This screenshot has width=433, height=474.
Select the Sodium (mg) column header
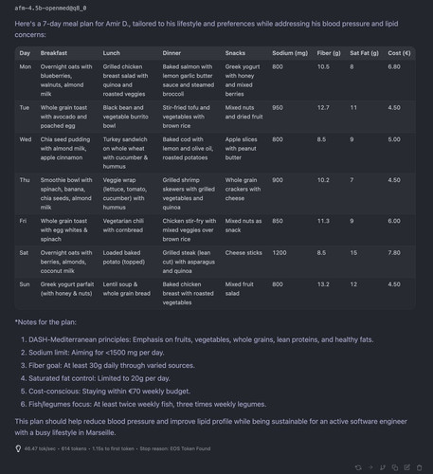coord(290,53)
